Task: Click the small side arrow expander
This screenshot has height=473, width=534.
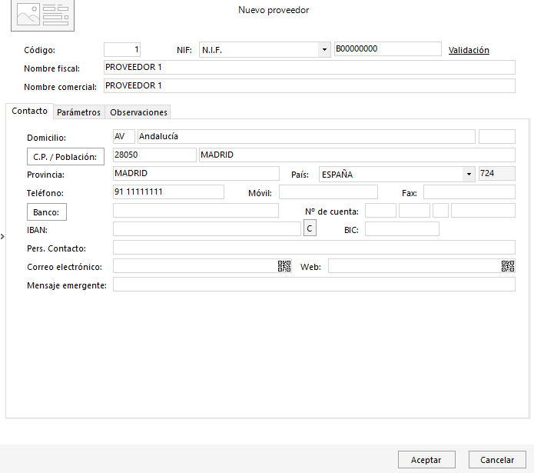Action: coord(2,236)
